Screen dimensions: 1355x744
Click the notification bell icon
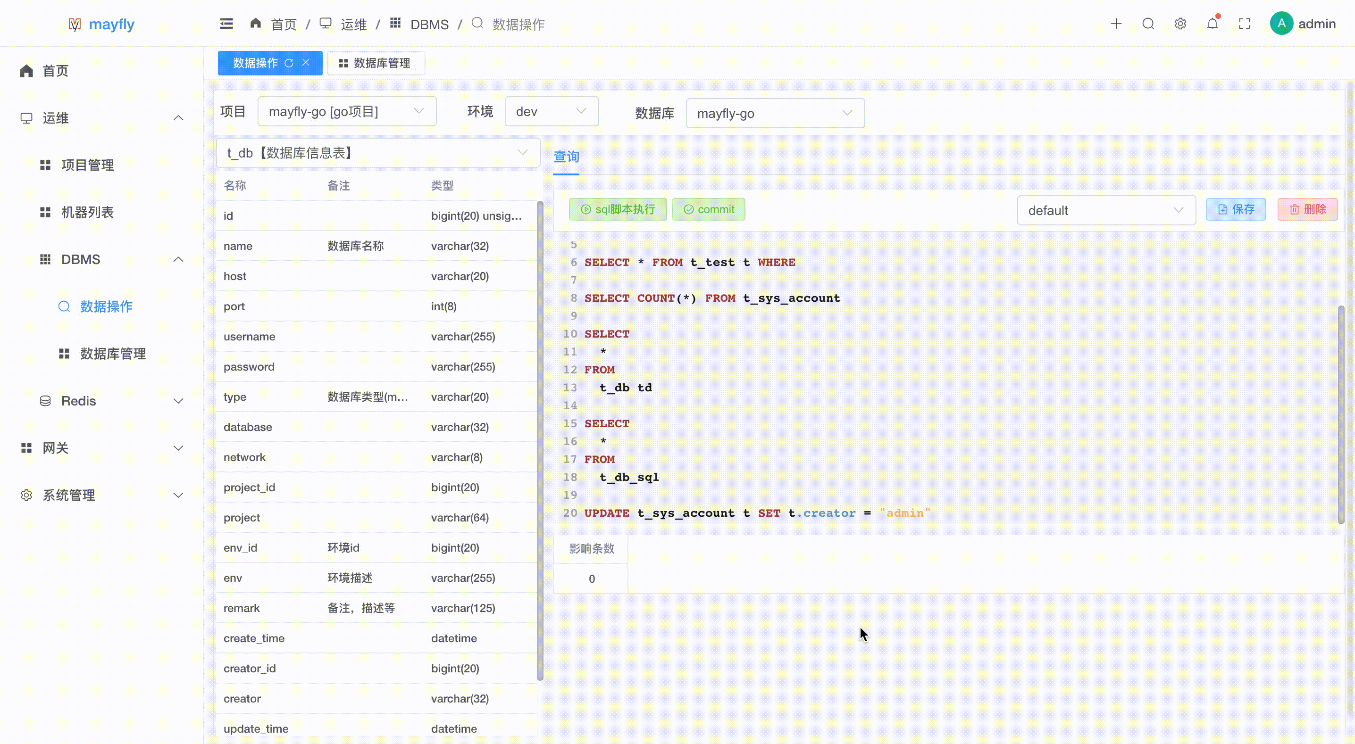[1213, 24]
